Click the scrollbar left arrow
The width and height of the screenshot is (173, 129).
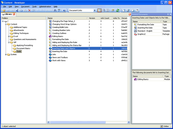tap(49, 122)
